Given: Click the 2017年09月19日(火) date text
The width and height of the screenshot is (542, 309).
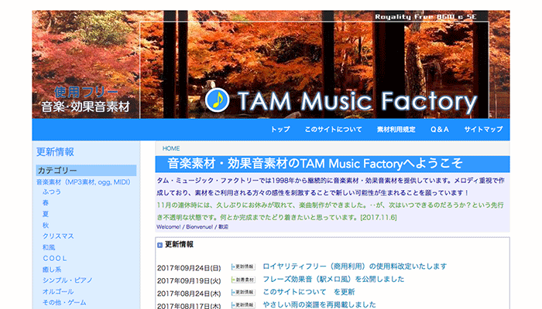Looking at the screenshot, I should (x=189, y=280).
